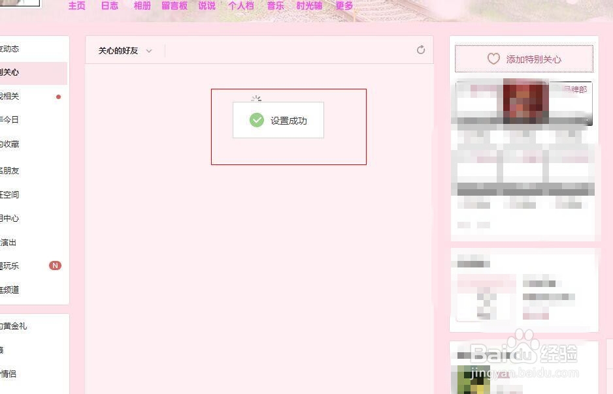The width and height of the screenshot is (613, 394).
Task: Open the 个人档 navigation option
Action: 241,5
